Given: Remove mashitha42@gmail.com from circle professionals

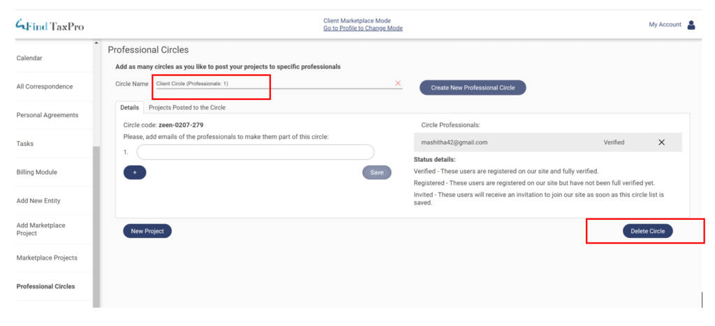Looking at the screenshot, I should pyautogui.click(x=661, y=142).
